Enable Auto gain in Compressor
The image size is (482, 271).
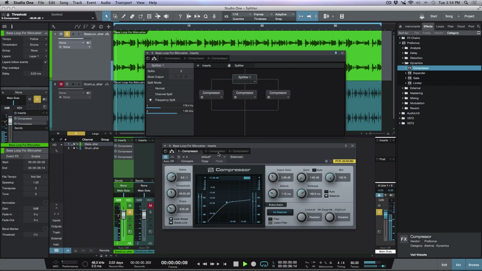pyautogui.click(x=314, y=170)
